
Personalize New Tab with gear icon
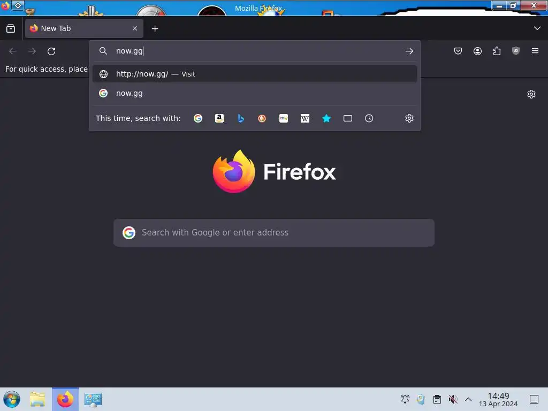(531, 94)
